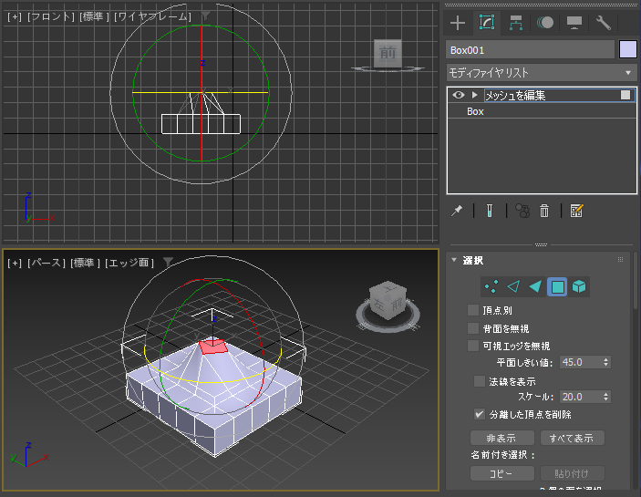Switch to the Modify panel tab
This screenshot has width=641, height=497.
tap(487, 23)
